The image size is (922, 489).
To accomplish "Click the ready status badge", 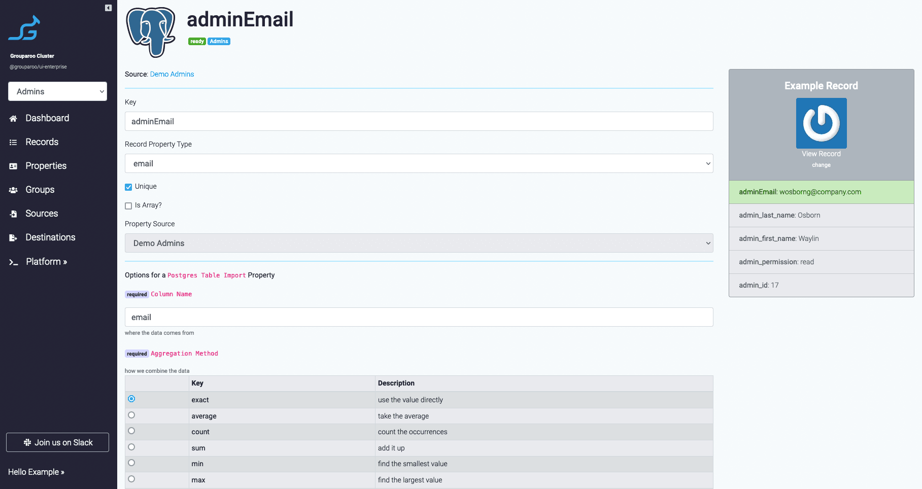I will click(x=197, y=42).
